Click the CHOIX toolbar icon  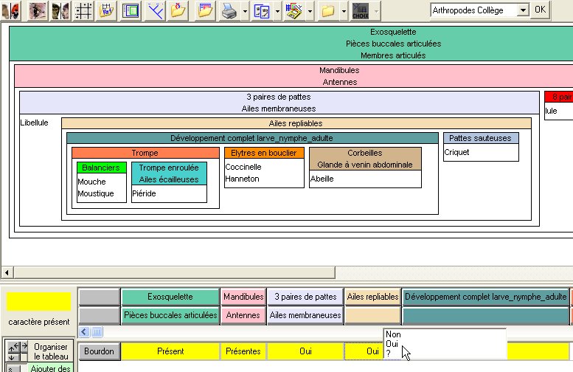[360, 10]
